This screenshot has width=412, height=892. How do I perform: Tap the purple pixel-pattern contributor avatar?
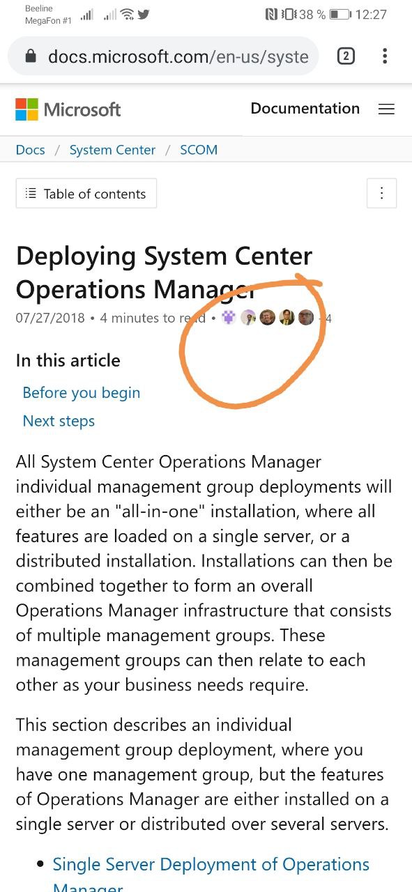click(x=229, y=318)
